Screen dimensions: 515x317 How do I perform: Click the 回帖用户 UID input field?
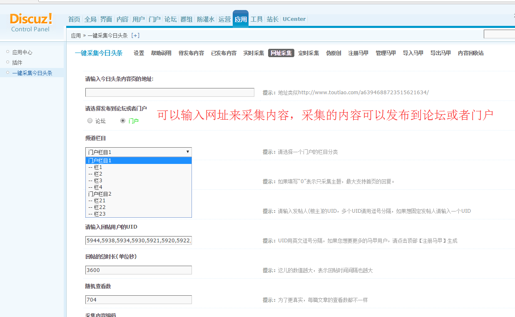click(139, 240)
